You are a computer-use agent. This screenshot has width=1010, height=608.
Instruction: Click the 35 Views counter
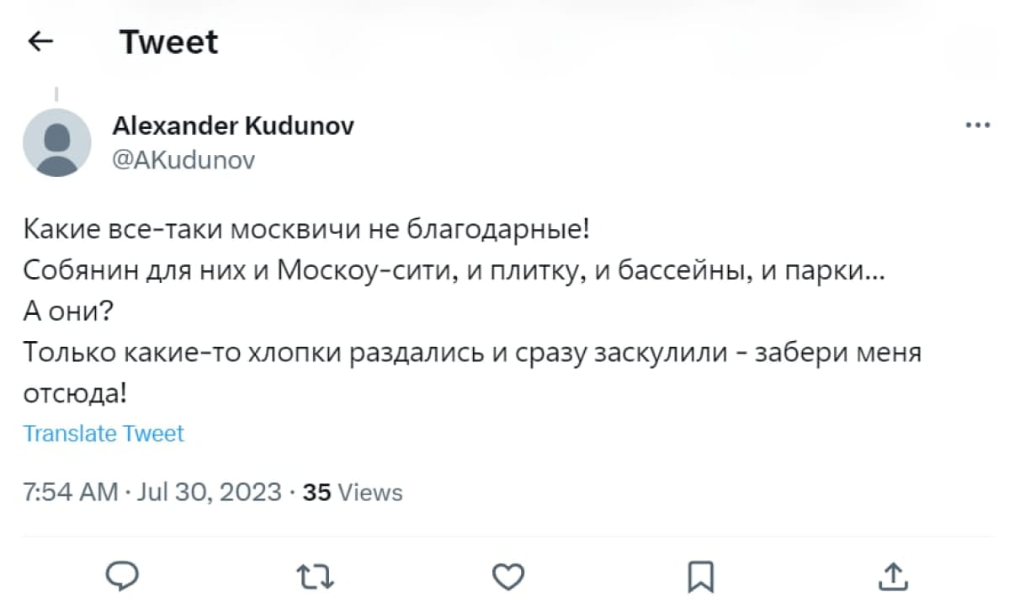point(353,492)
